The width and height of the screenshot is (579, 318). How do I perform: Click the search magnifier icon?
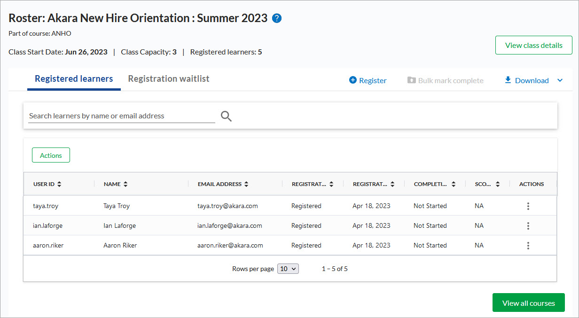click(x=226, y=116)
